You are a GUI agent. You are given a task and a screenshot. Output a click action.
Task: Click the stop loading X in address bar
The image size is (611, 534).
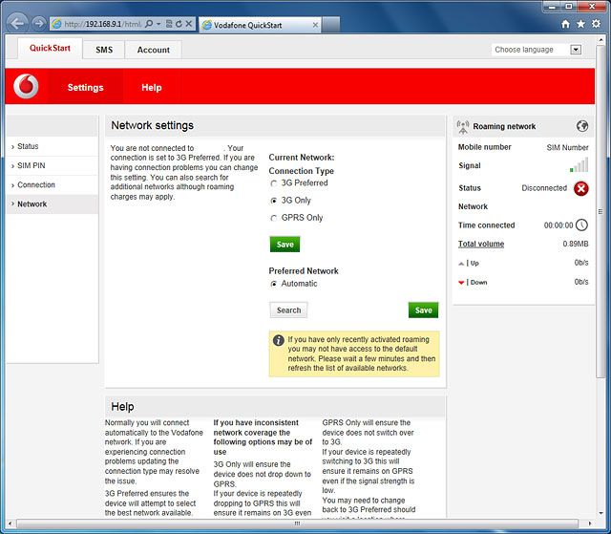pyautogui.click(x=189, y=24)
